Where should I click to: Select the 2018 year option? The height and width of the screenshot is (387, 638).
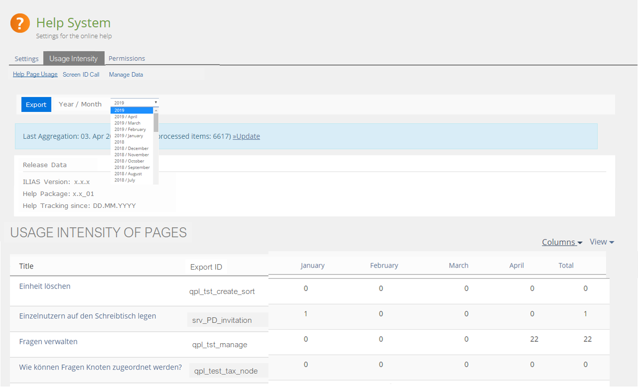tap(120, 142)
